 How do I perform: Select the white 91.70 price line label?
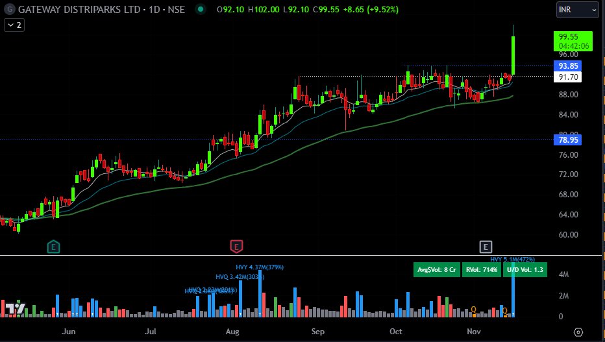pyautogui.click(x=568, y=77)
